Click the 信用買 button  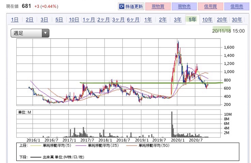coord(210,6)
